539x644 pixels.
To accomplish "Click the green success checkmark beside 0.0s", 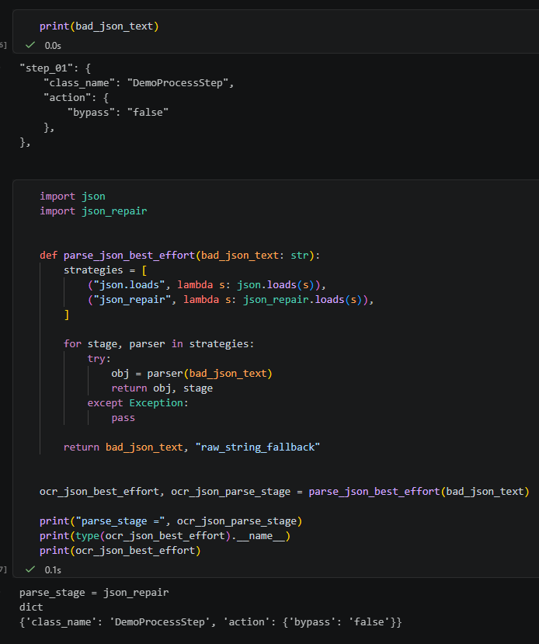I will 30,45.
